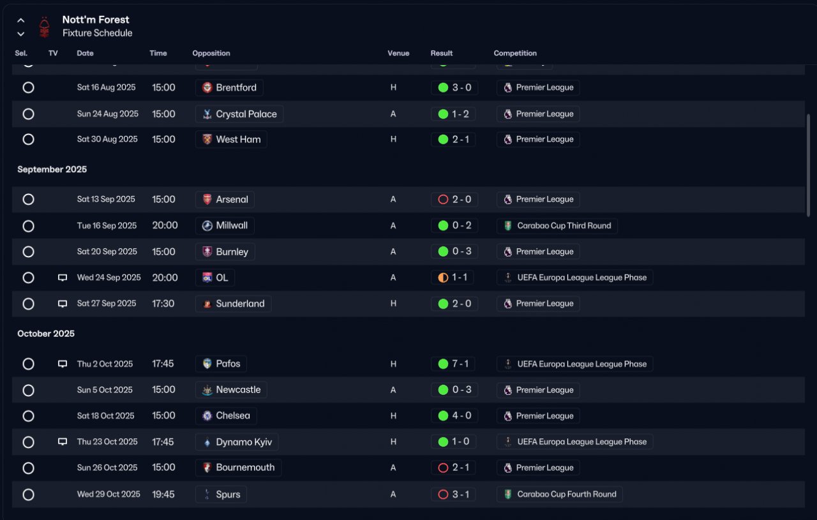Click the down chevron beside Fixture Schedule
Screen dimensions: 817x520
point(21,34)
